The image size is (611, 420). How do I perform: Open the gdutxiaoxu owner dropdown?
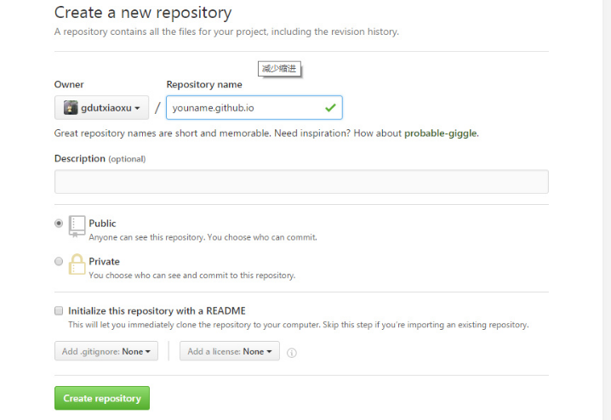[101, 108]
